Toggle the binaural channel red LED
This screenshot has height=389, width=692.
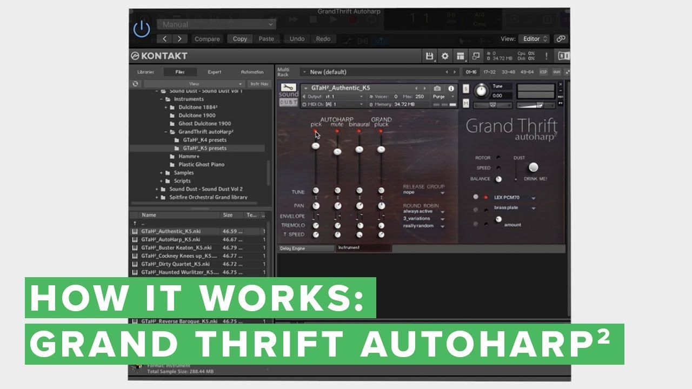coord(358,131)
